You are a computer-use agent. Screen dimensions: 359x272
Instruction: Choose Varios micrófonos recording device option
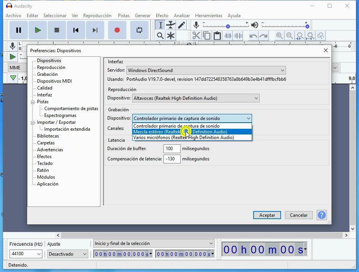point(192,138)
